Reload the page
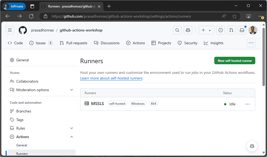The width and height of the screenshot is (267, 157). (31, 16)
